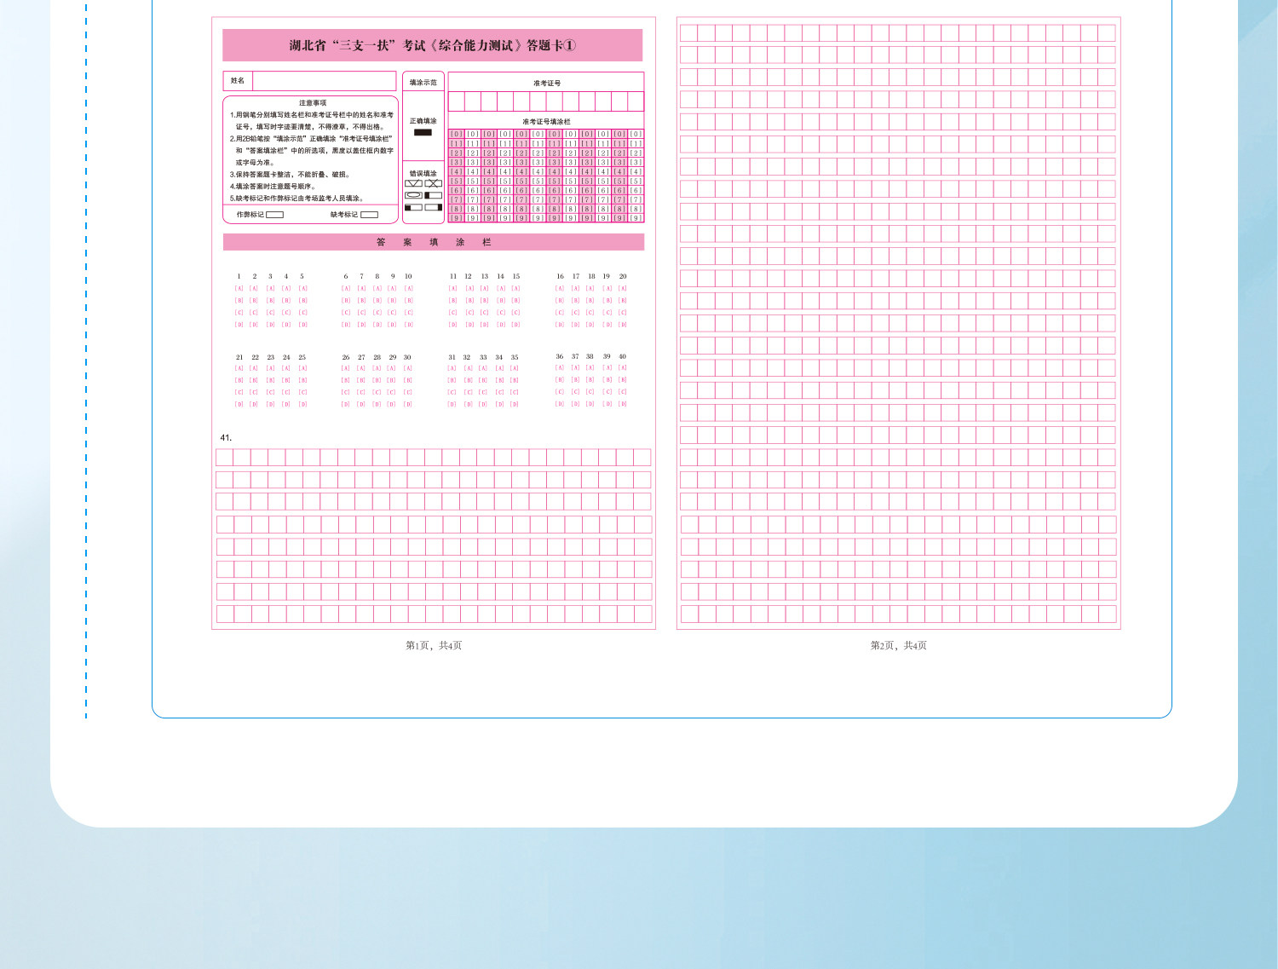This screenshot has height=969, width=1278.
Task: Click instruction line 5.缺考标记和作弊标记
Action: [297, 199]
